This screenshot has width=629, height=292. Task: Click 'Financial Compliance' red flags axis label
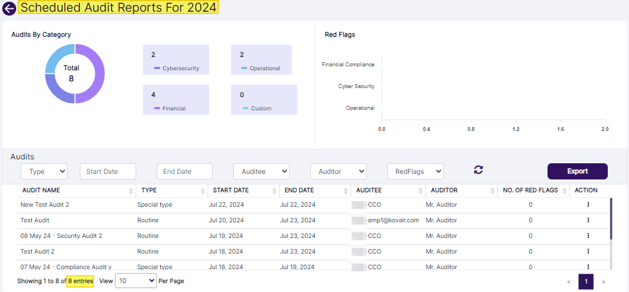348,65
